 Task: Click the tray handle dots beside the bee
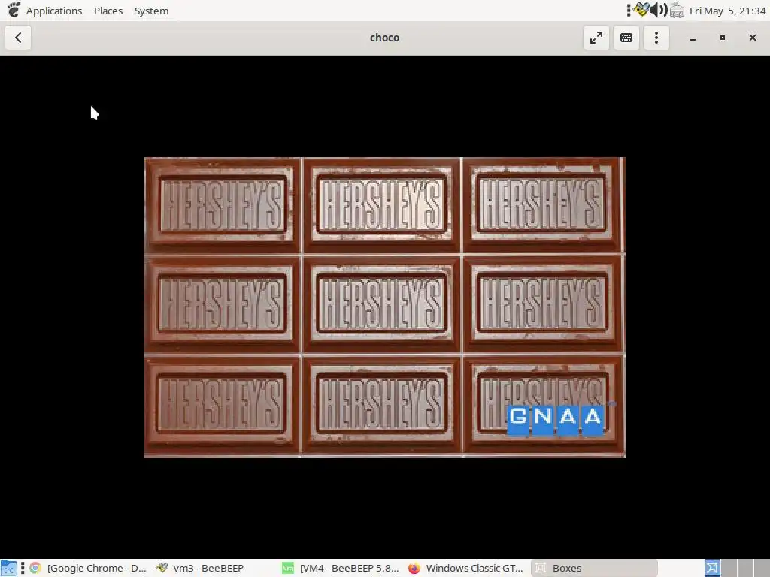(629, 10)
